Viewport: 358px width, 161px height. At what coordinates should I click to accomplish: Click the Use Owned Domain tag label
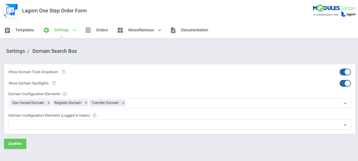point(28,103)
